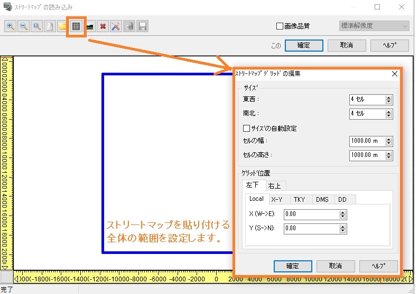Decrease the Y (S->N) value
418x294 pixels.
pyautogui.click(x=343, y=231)
